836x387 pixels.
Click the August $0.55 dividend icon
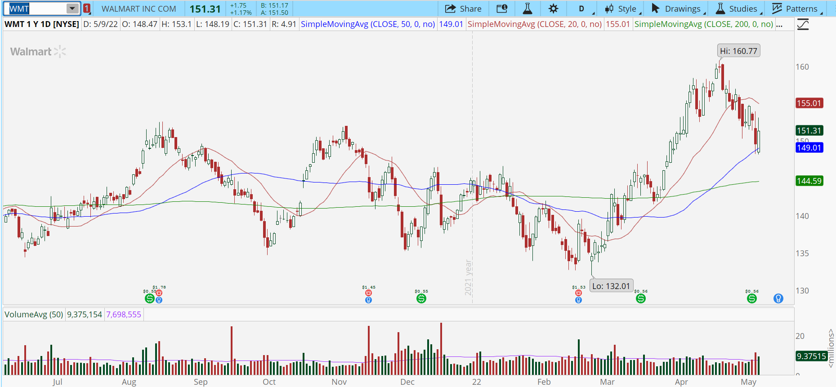click(x=149, y=298)
